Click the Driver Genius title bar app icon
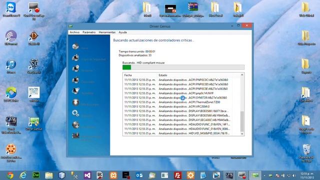This screenshot has height=180, width=320. coord(71,26)
